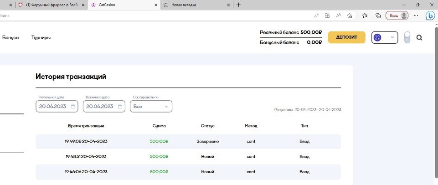This screenshot has width=438, height=185.
Task: Open the browser favorites list
Action: pyautogui.click(x=365, y=15)
